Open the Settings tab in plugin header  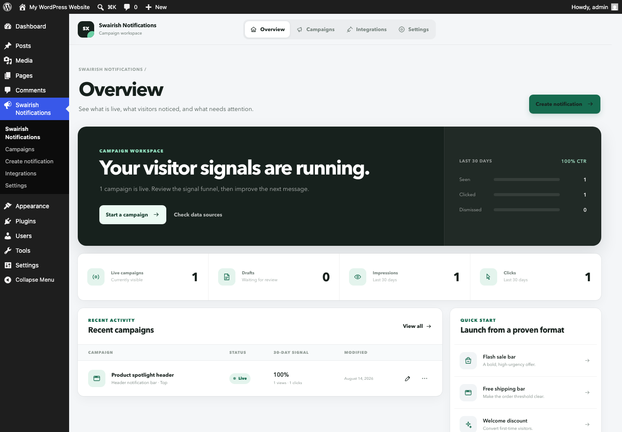click(414, 29)
